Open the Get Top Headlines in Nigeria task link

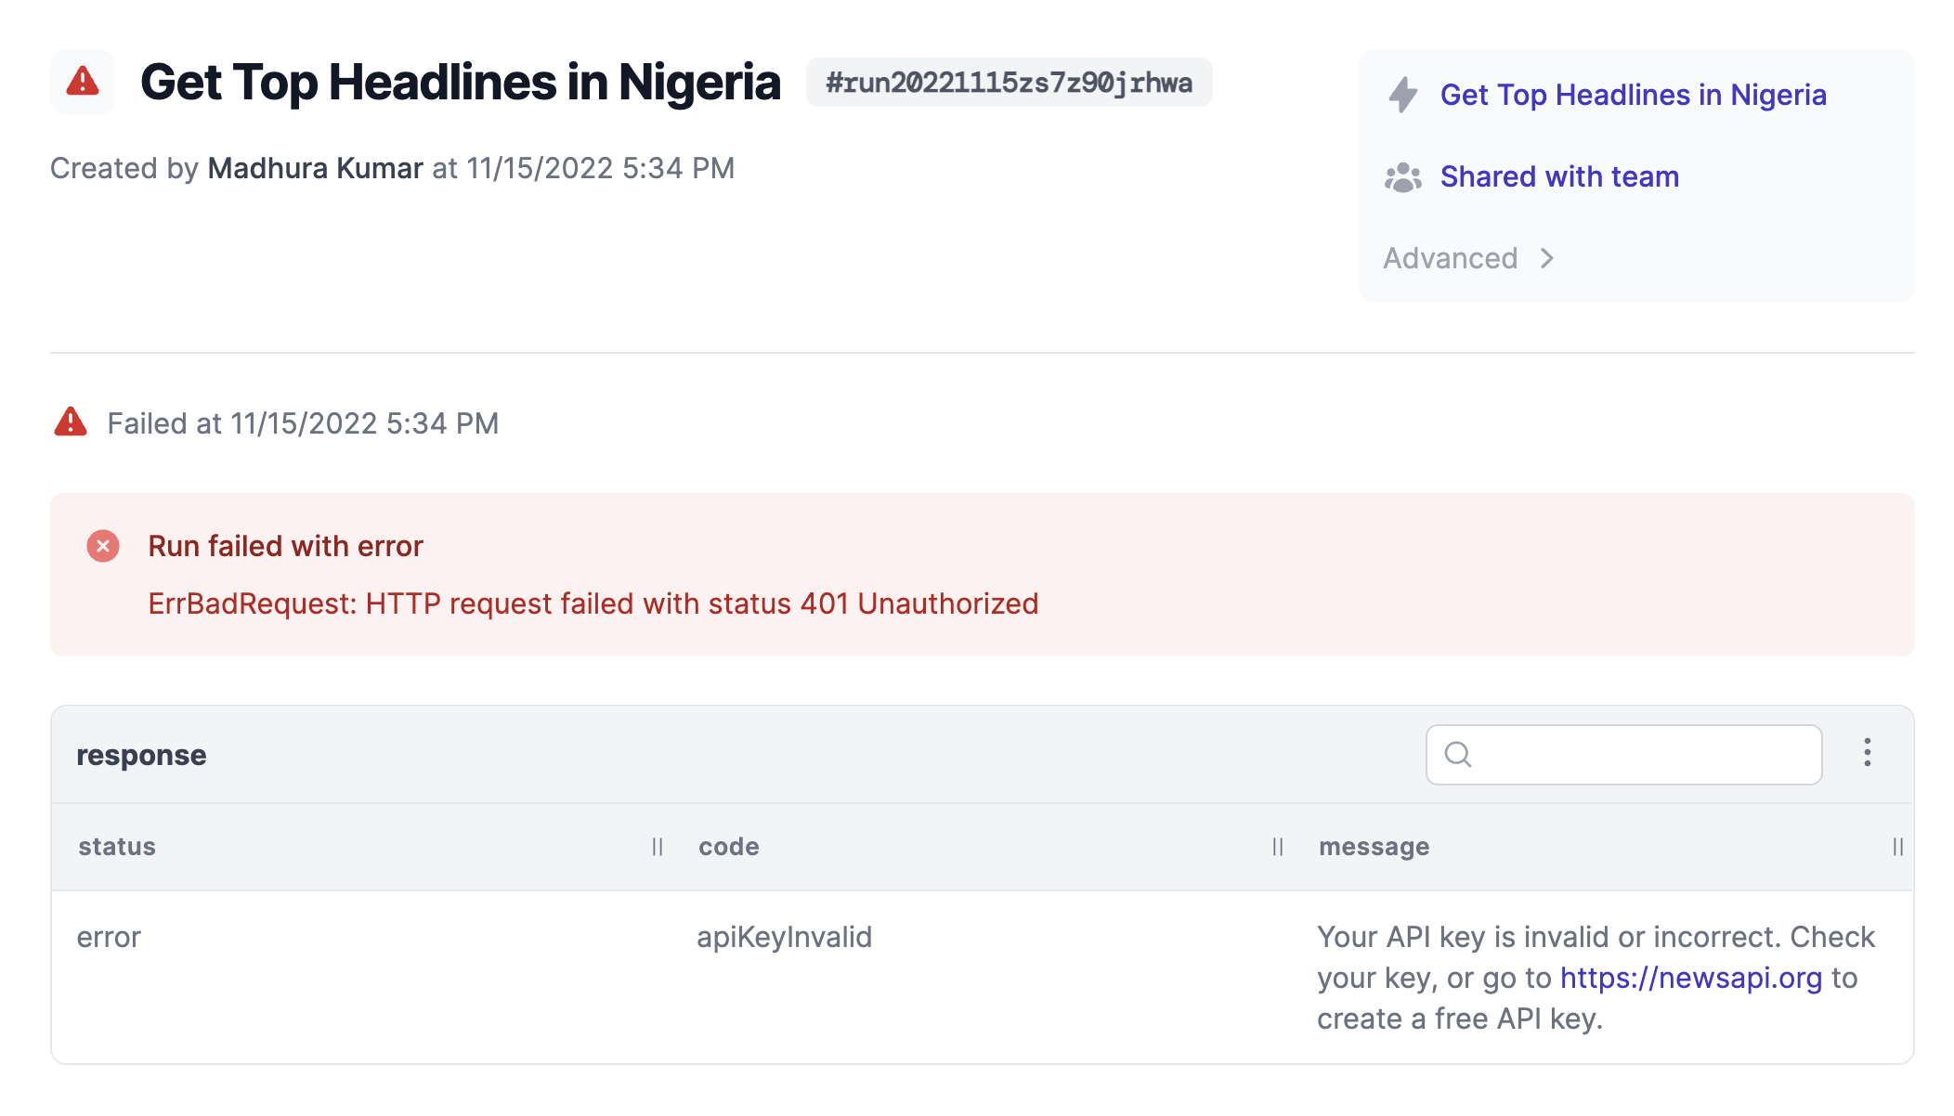pyautogui.click(x=1633, y=95)
